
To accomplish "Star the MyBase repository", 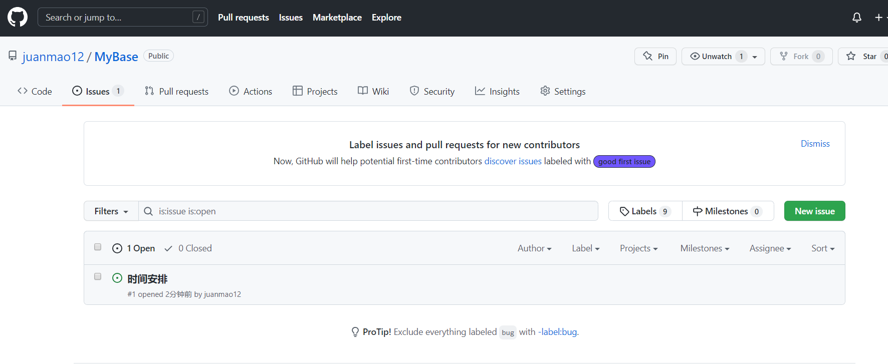I will point(863,57).
